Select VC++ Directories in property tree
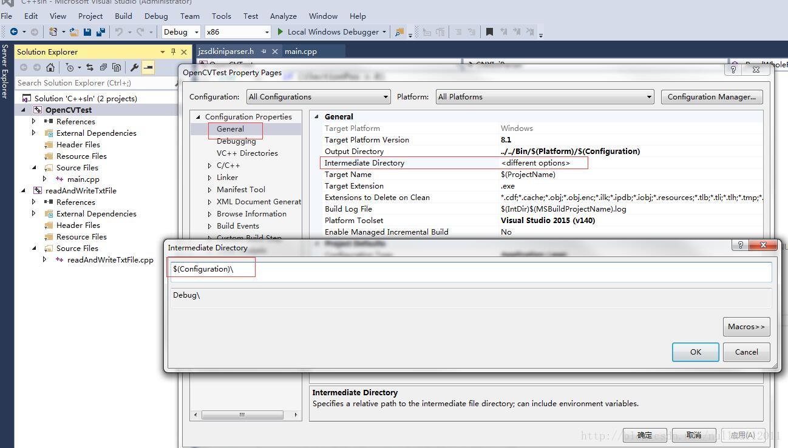This screenshot has width=788, height=448. pos(247,153)
